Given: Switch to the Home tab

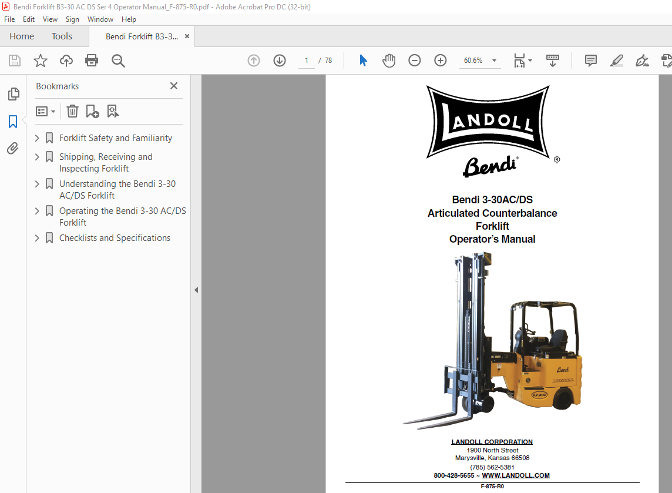Looking at the screenshot, I should pyautogui.click(x=22, y=36).
